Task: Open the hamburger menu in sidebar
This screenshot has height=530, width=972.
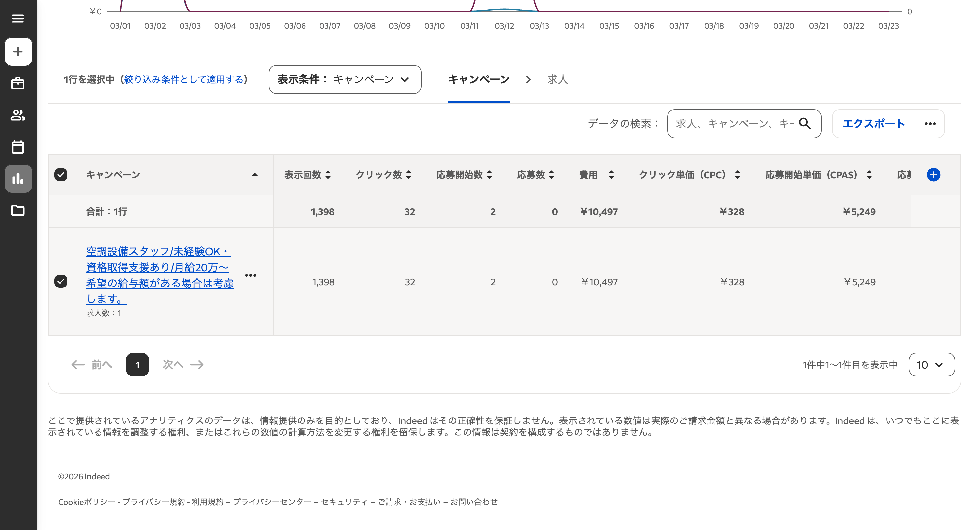Action: pyautogui.click(x=18, y=19)
